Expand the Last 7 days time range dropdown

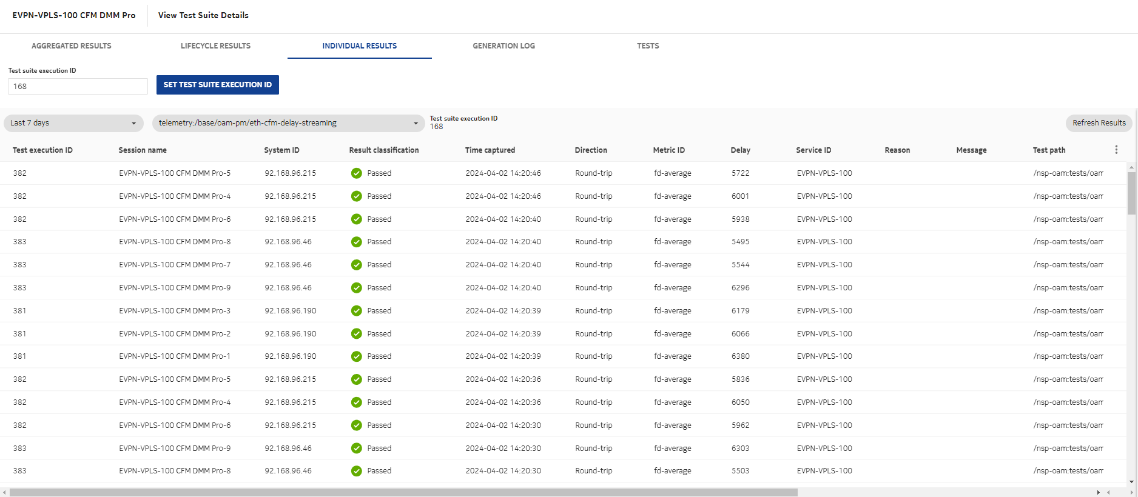pyautogui.click(x=73, y=123)
